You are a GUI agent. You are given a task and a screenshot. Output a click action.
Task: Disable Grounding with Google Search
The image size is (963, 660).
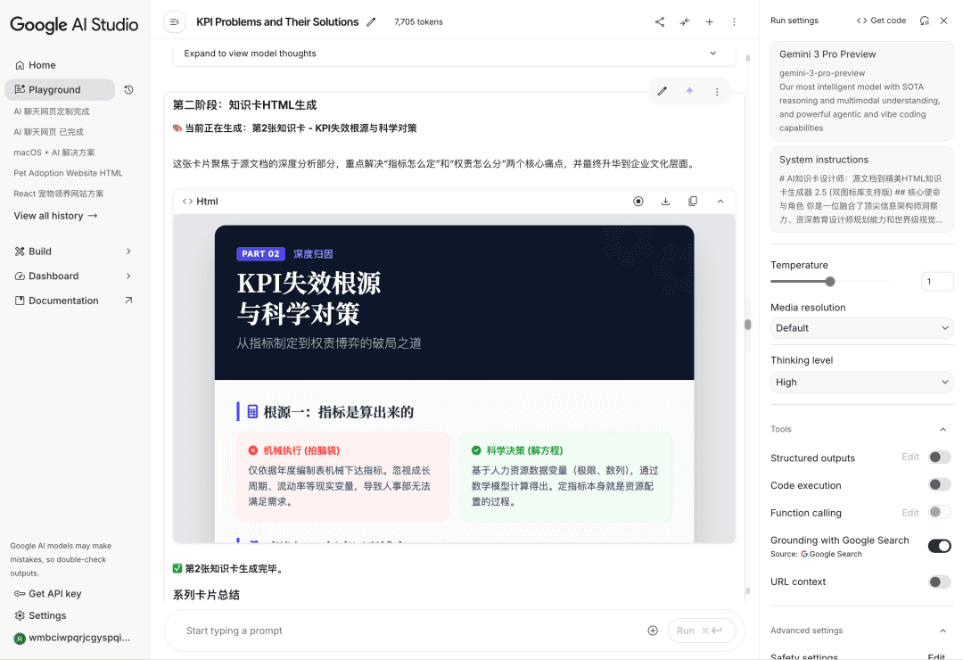click(939, 546)
